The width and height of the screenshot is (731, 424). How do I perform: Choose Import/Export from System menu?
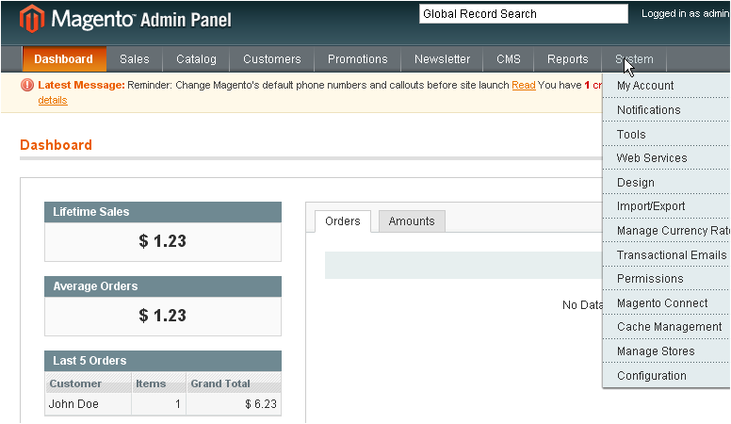[x=666, y=206]
